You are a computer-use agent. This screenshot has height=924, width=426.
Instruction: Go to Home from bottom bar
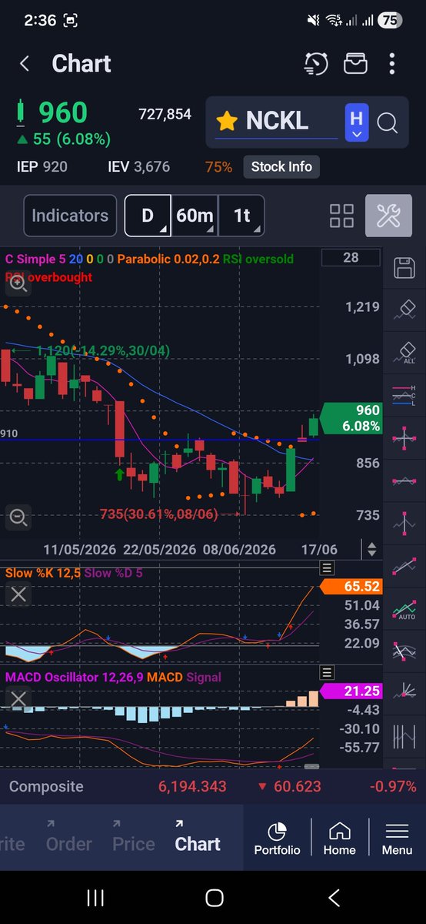pos(339,839)
